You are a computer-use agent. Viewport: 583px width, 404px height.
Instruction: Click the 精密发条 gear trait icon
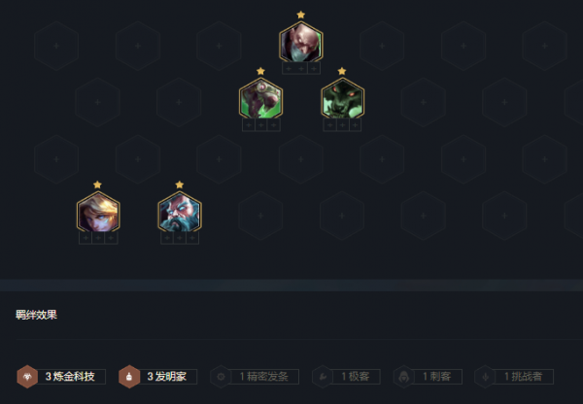(221, 377)
